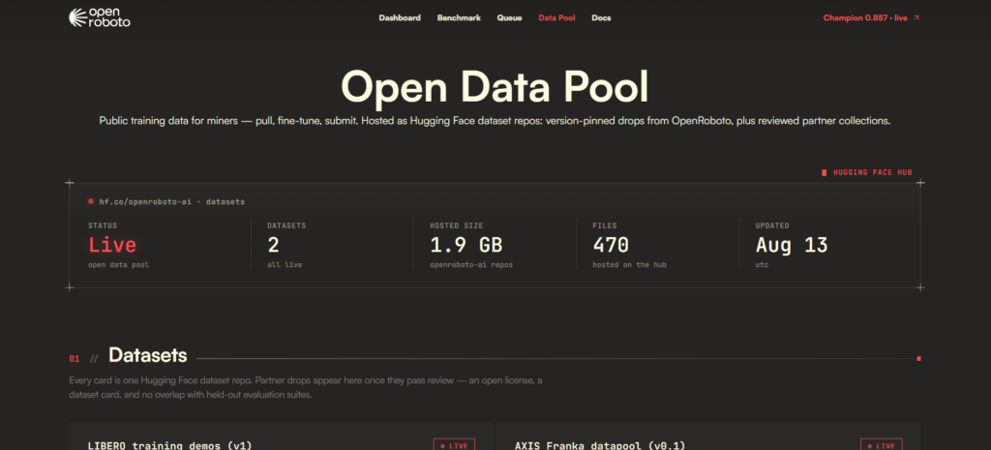Click the 'openroboto-ai repos' caption
The image size is (991, 450).
click(471, 265)
